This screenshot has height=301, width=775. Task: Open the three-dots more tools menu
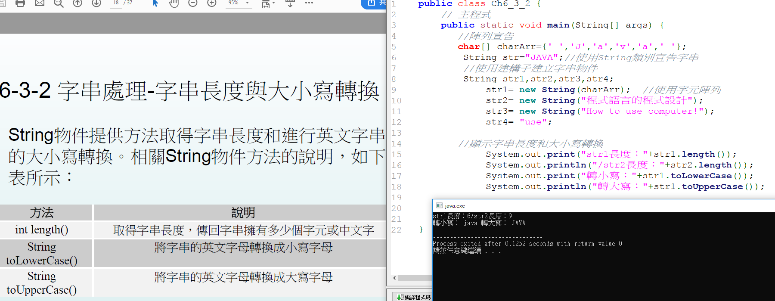(309, 3)
